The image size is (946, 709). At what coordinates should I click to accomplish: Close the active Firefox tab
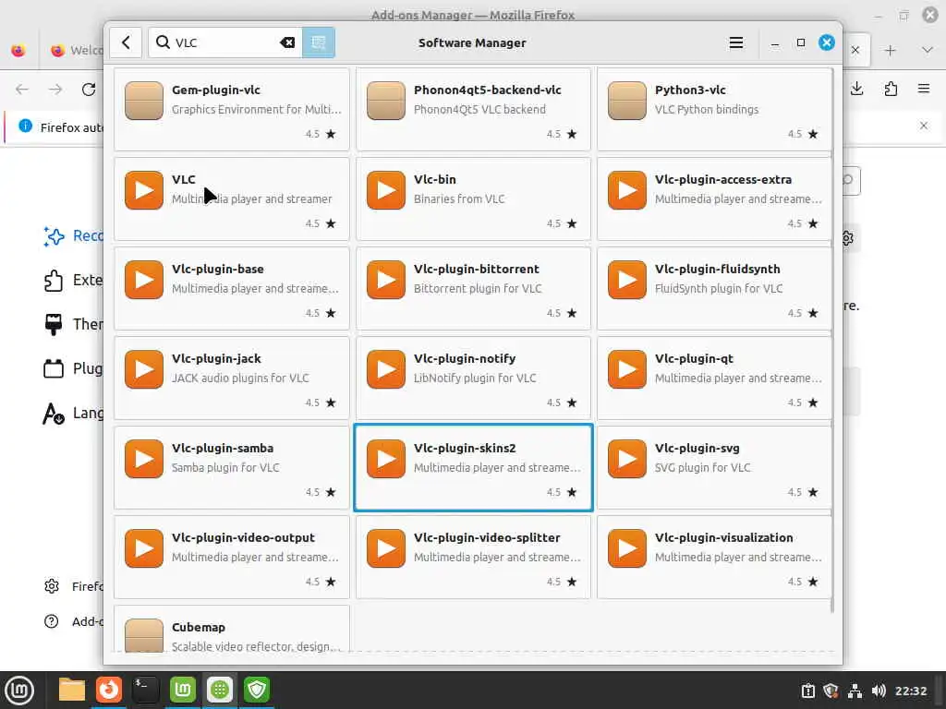tap(855, 50)
